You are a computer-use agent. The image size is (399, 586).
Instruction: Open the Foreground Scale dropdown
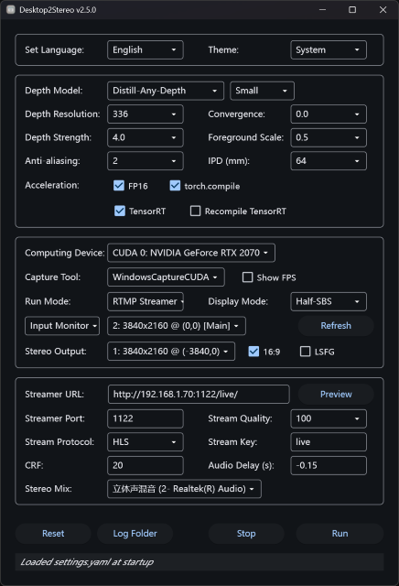(x=329, y=137)
